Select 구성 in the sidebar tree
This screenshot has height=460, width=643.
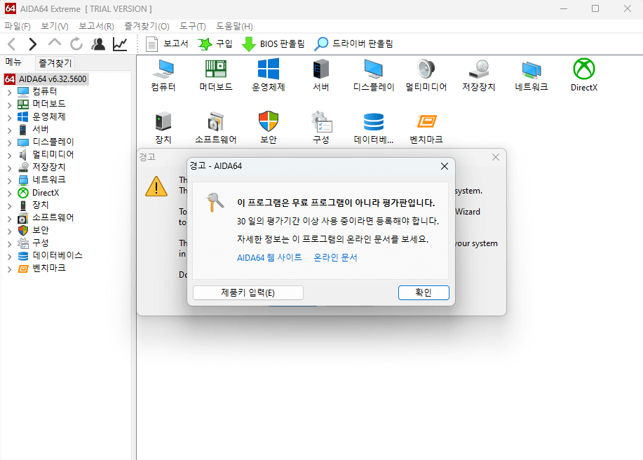point(41,243)
